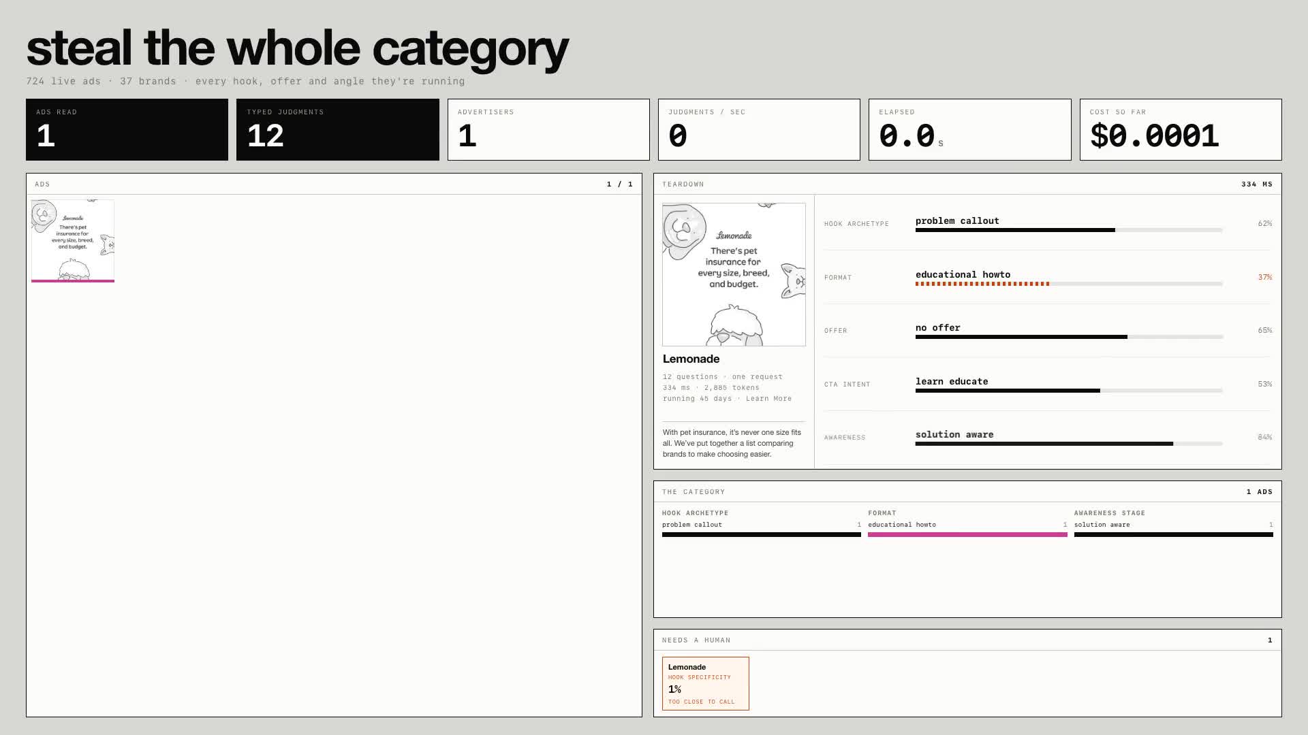Click the Elapsed time stat card
1308x735 pixels.
tap(969, 129)
